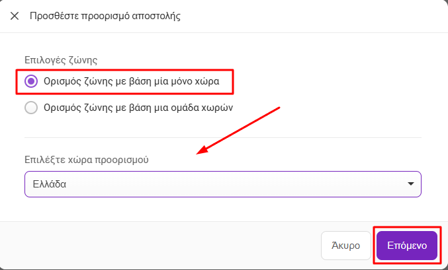The width and height of the screenshot is (448, 270).
Task: Click the label Ορισμός ζώνης με βάση μια ομάδα χωρών
Action: click(138, 108)
